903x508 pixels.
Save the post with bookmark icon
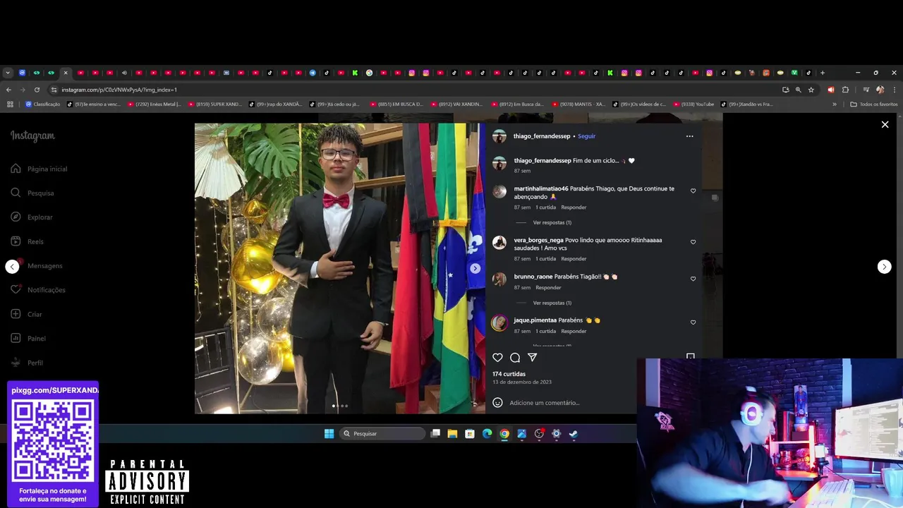click(x=691, y=357)
